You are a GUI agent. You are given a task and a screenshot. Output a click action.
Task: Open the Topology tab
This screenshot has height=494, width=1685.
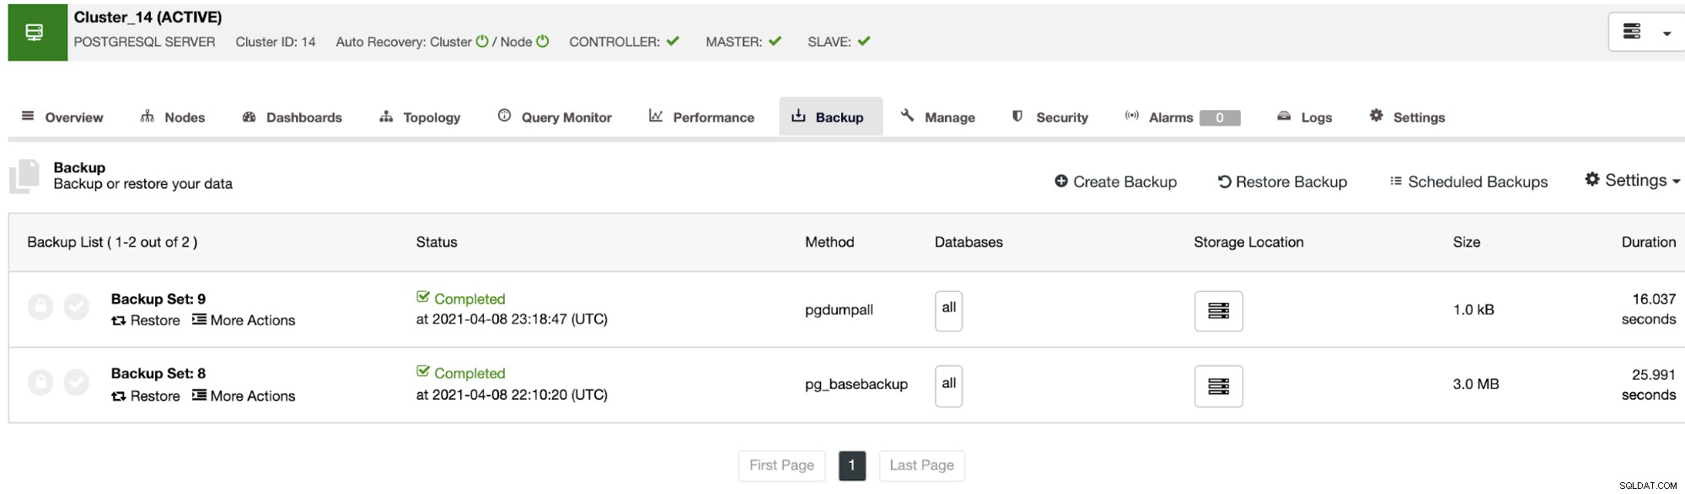click(420, 117)
